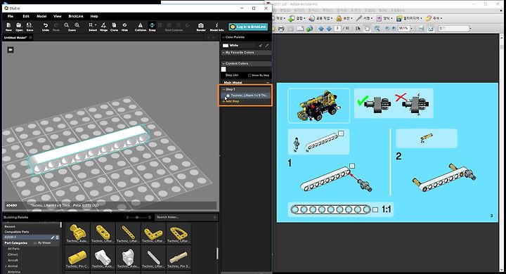Click the Search folder input field
The image size is (506, 274).
tap(186, 217)
